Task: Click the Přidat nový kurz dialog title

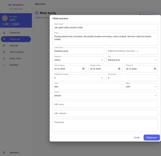Action: [60, 19]
